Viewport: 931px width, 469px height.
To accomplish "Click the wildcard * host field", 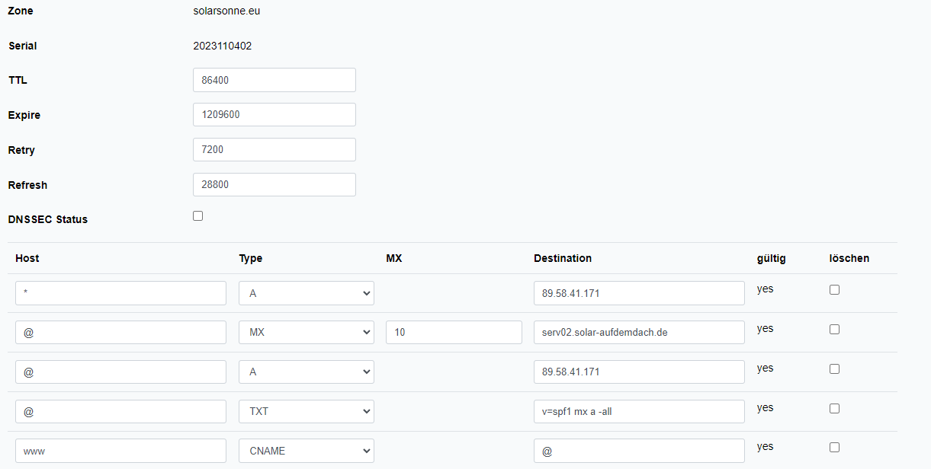I will 120,293.
